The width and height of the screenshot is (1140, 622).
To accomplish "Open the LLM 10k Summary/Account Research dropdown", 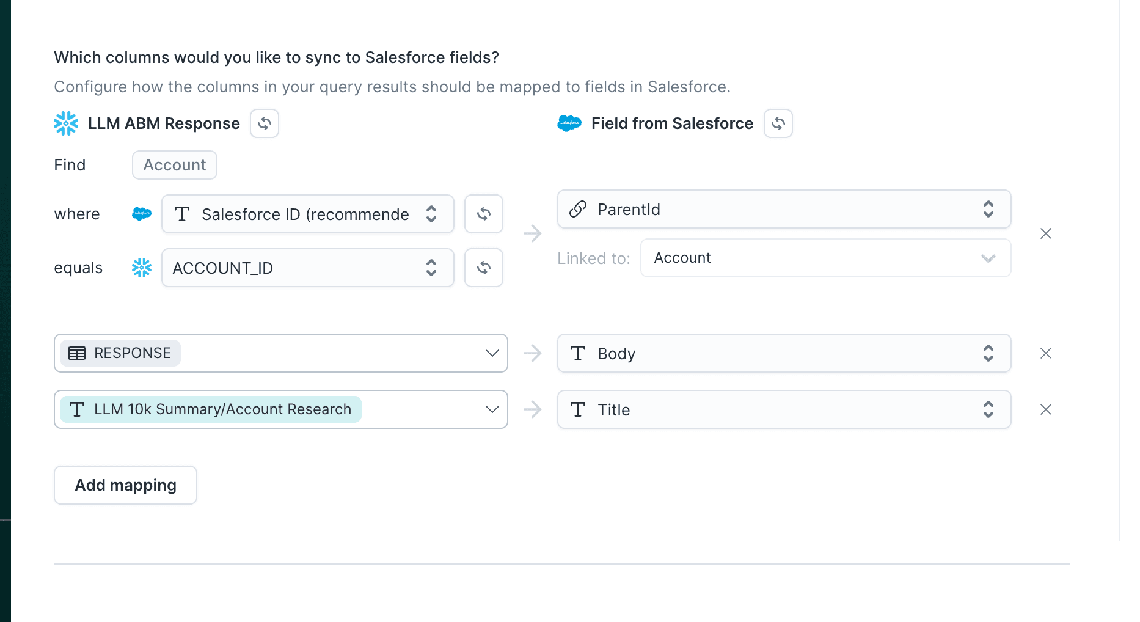I will 492,409.
